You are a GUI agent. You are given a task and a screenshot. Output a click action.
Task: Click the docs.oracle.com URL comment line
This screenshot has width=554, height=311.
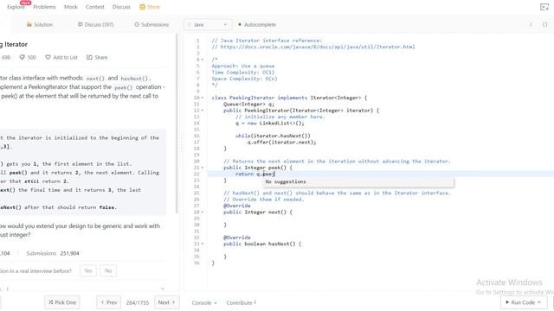click(313, 47)
